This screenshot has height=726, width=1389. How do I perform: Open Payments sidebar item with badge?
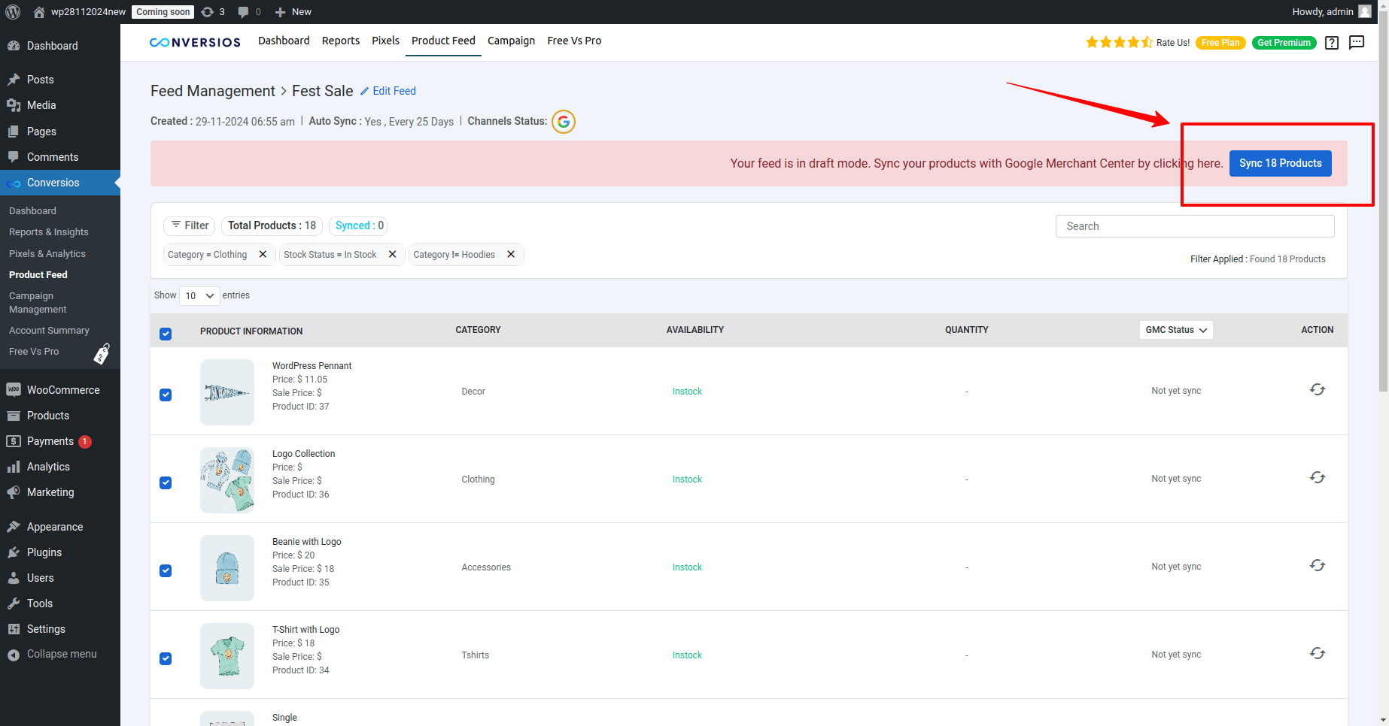tap(60, 441)
